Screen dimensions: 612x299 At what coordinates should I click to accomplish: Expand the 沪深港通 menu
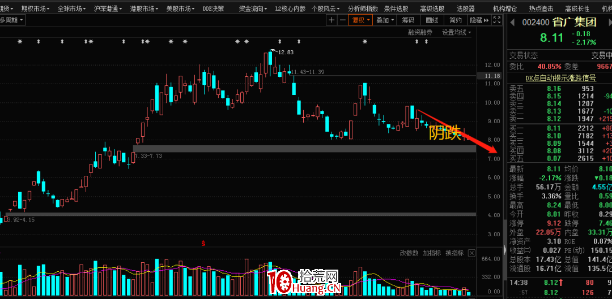tap(108, 8)
